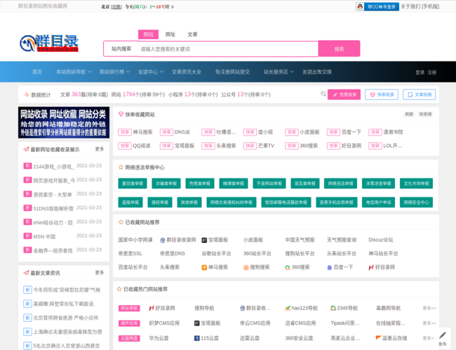This screenshot has width=456, height=350.
Task: Click the 云盘网盘 pink category label
Action: click(129, 338)
